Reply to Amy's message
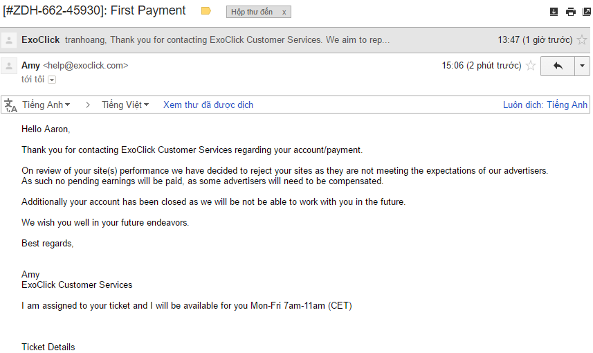 tap(558, 66)
